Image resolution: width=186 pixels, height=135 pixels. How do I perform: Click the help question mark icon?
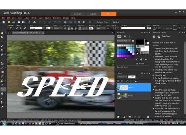click(x=65, y=22)
